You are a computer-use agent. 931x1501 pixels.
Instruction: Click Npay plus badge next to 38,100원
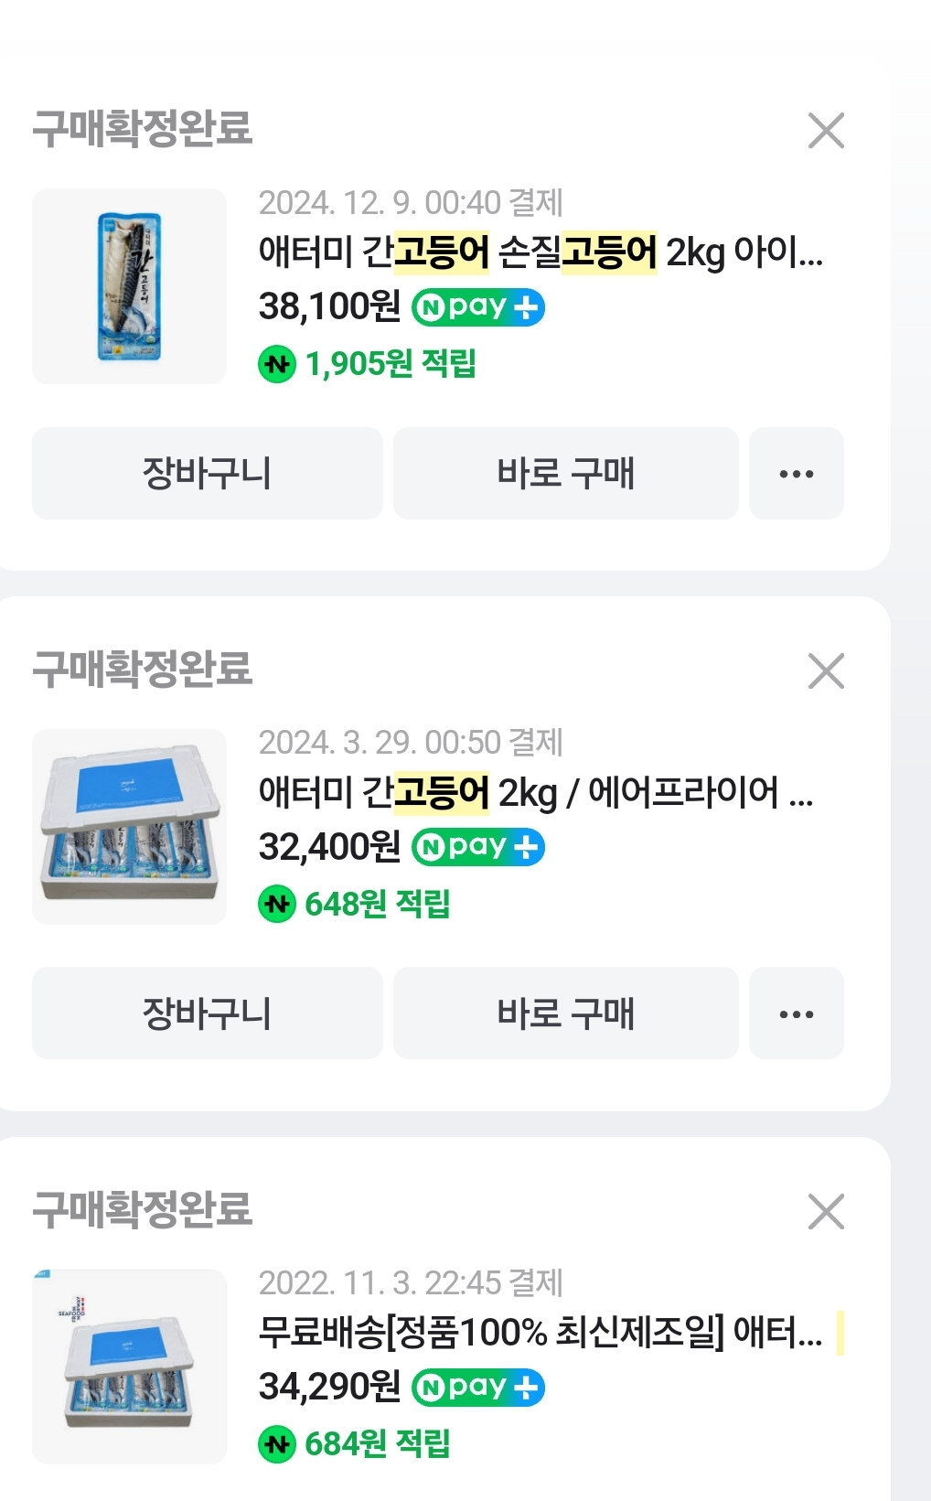point(477,307)
